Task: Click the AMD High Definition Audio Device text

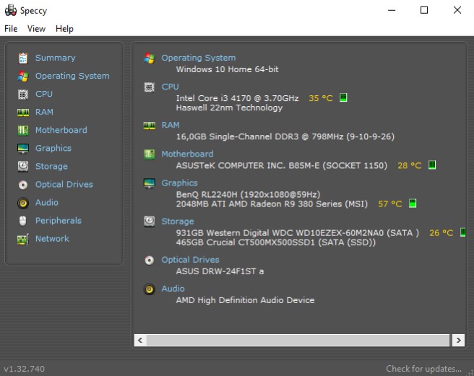Action: pyautogui.click(x=245, y=300)
